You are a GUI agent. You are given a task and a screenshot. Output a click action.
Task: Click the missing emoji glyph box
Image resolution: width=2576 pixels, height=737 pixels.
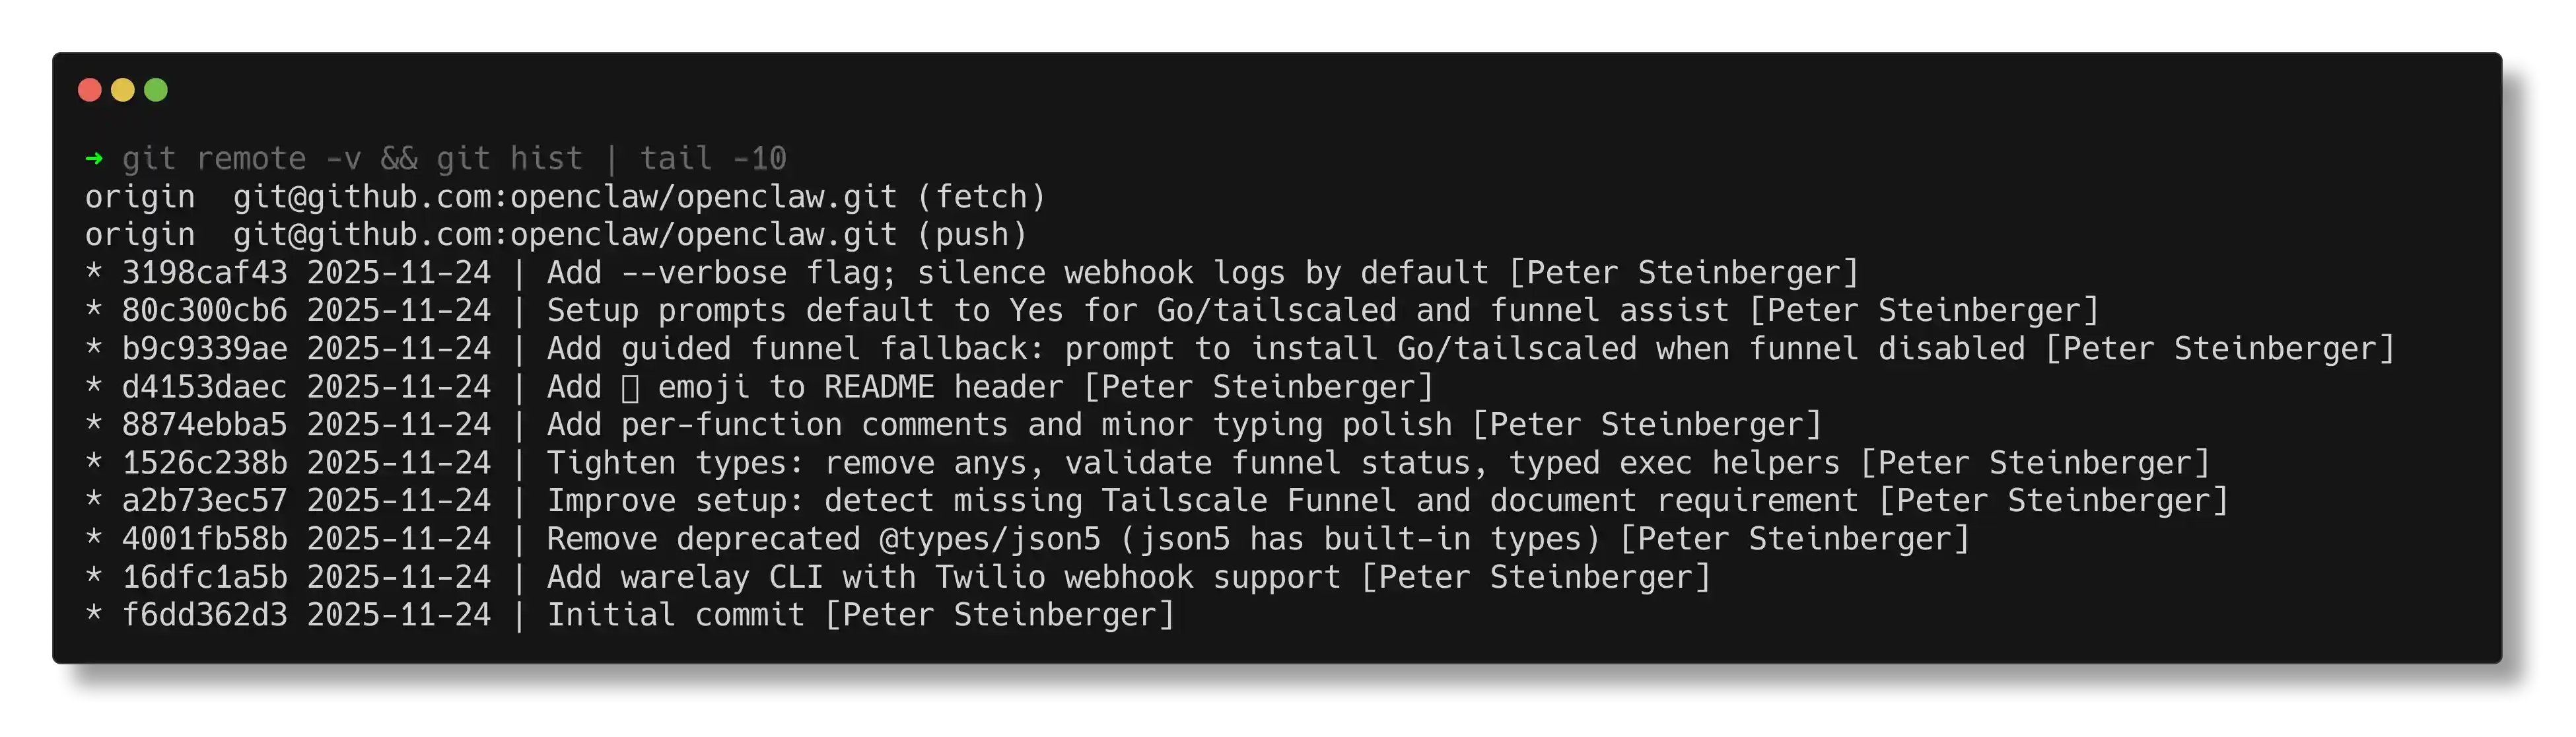pos(630,388)
